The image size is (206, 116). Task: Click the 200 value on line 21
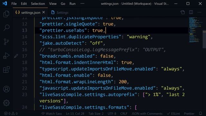coord(123,82)
